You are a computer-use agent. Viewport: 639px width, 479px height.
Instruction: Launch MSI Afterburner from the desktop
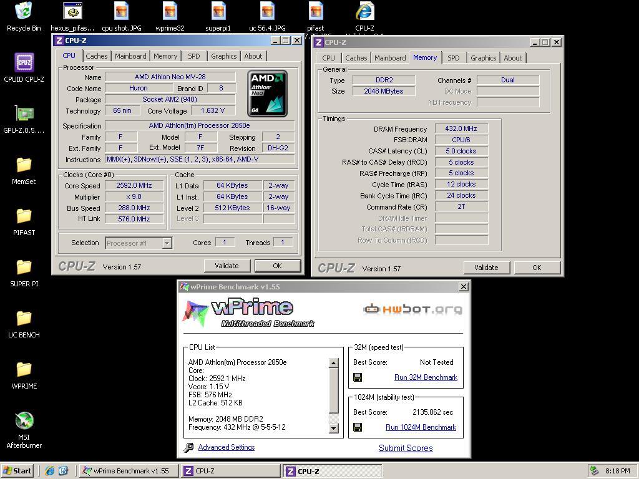pyautogui.click(x=24, y=430)
